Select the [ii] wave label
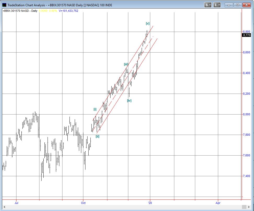The height and width of the screenshot is (211, 254). tap(97, 136)
